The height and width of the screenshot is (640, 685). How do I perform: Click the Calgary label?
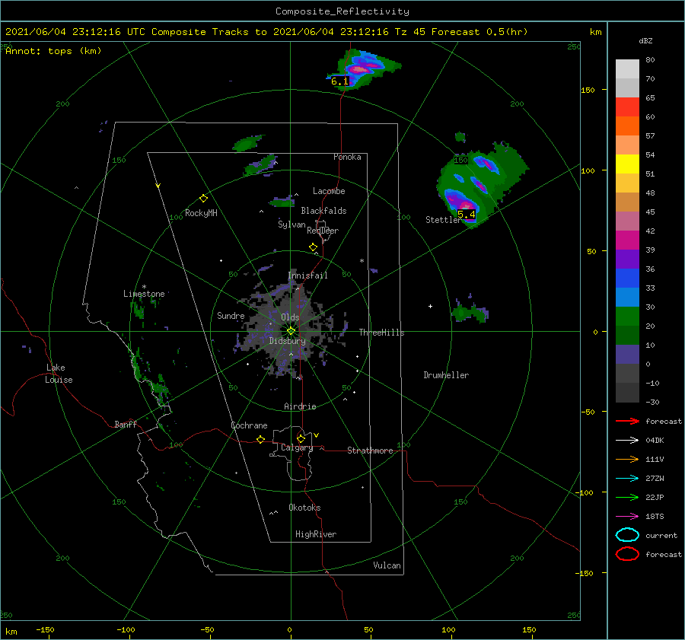pyautogui.click(x=297, y=447)
